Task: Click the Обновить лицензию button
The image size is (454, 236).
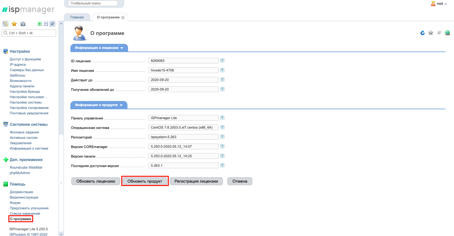Action: pos(96,181)
